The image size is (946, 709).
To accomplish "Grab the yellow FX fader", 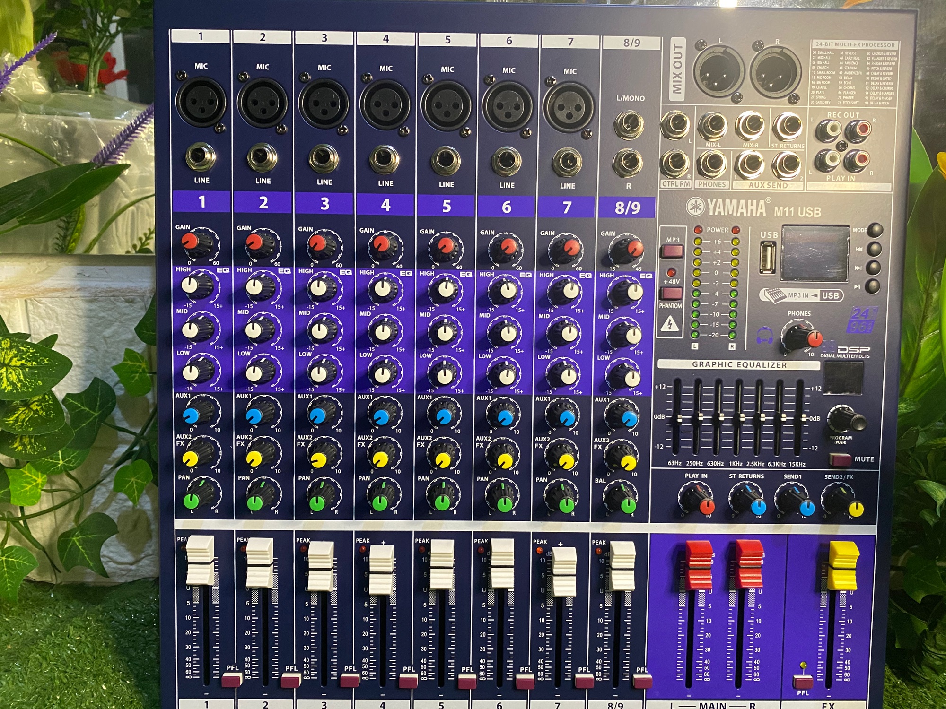I will click(x=843, y=566).
